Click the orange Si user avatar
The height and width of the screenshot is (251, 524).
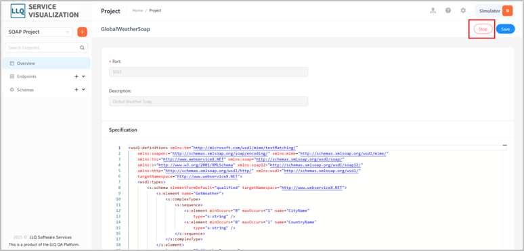507,11
